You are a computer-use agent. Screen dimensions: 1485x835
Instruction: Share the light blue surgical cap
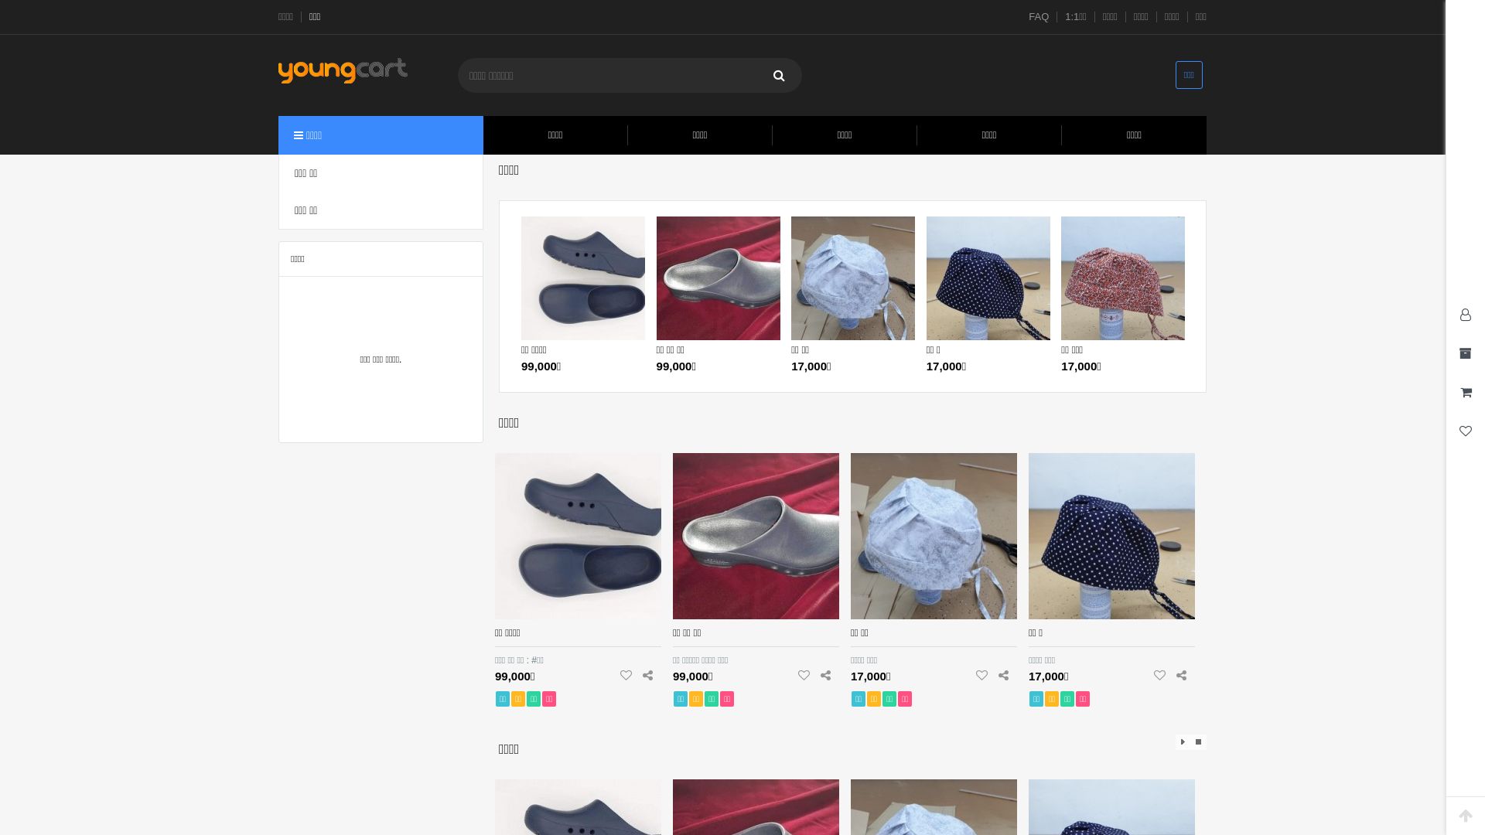[1004, 676]
